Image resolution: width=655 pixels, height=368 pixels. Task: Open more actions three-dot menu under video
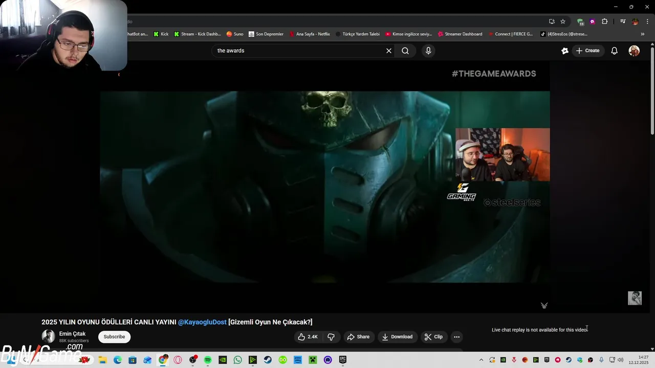coord(457,337)
